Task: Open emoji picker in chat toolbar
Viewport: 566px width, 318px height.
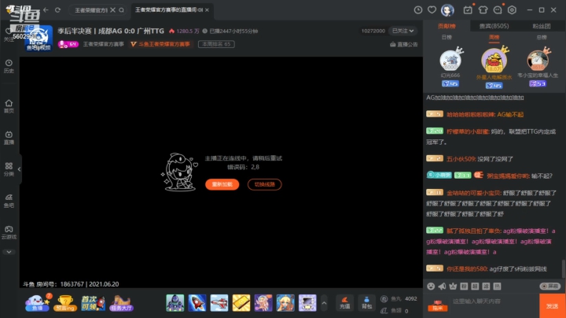Action: pos(431,287)
